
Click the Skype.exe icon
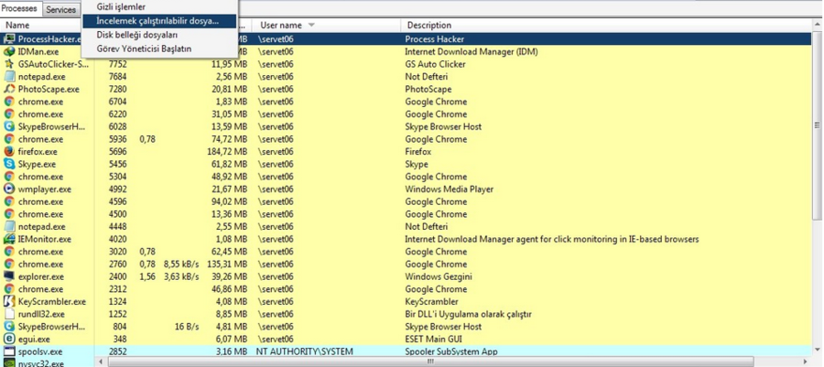click(9, 164)
